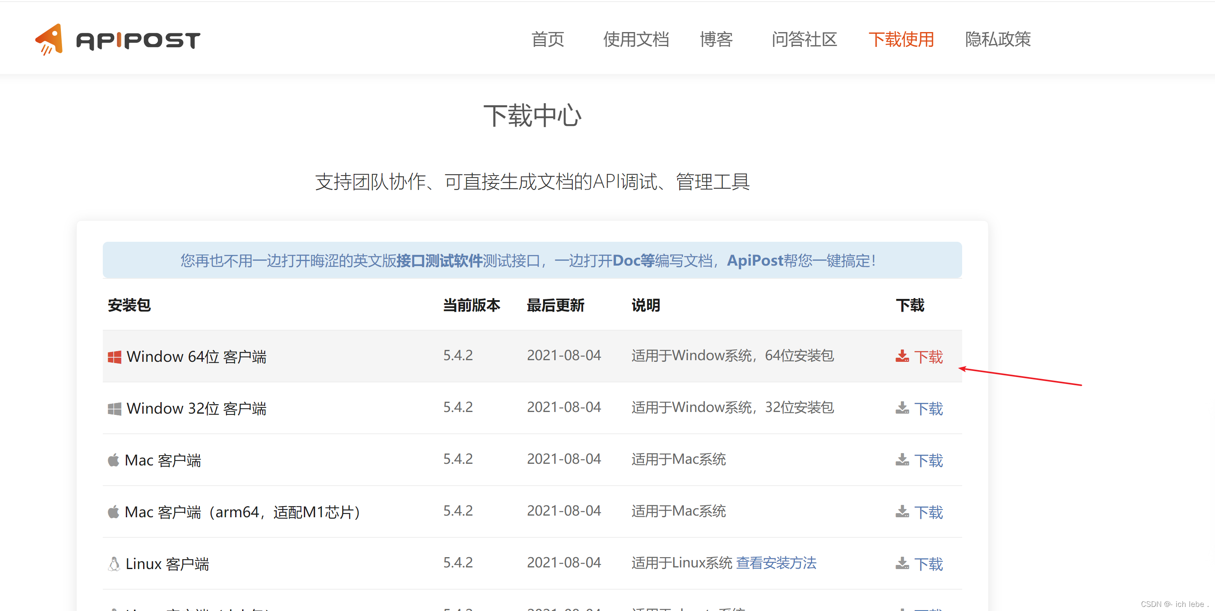Open the 查看安装方法 link for Linux

(x=776, y=563)
